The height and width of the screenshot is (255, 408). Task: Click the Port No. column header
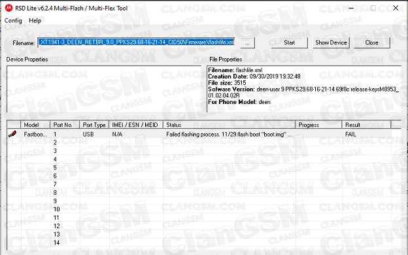click(x=65, y=125)
